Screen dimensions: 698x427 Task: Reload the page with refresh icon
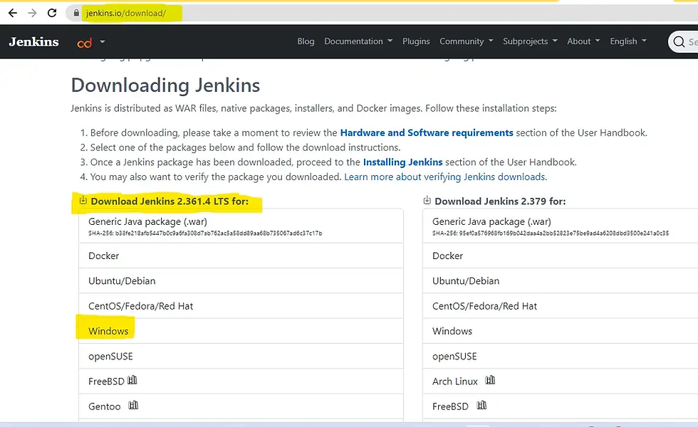tap(52, 13)
